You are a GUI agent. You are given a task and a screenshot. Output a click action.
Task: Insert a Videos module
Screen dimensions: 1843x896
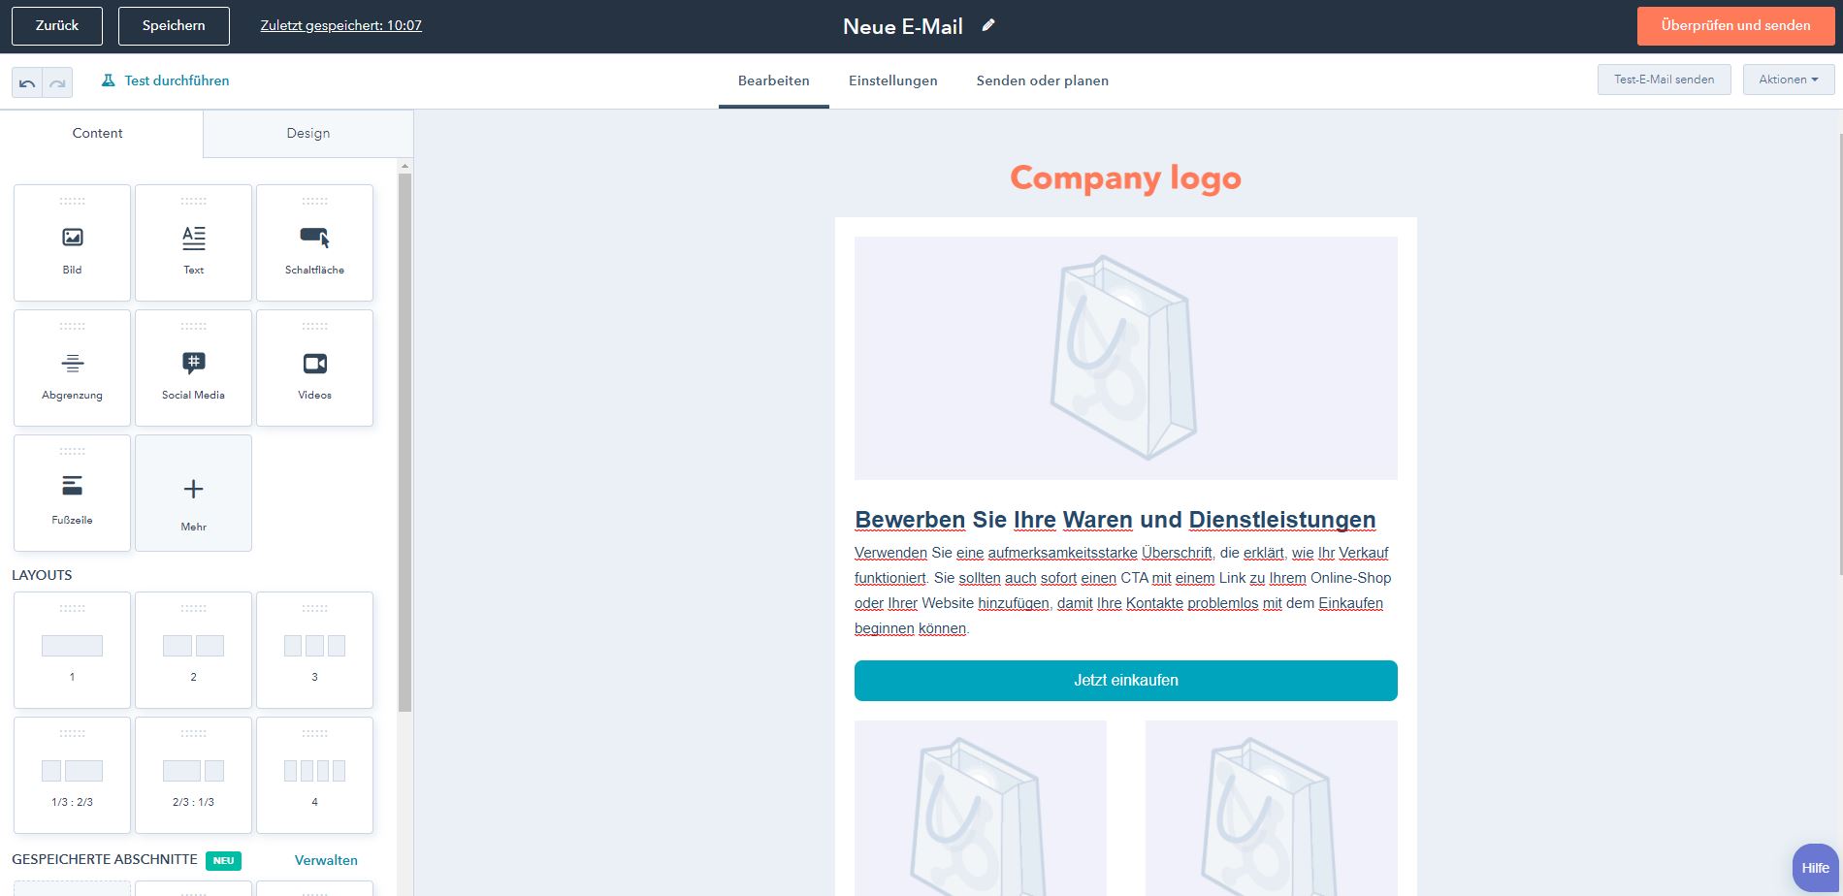click(313, 368)
